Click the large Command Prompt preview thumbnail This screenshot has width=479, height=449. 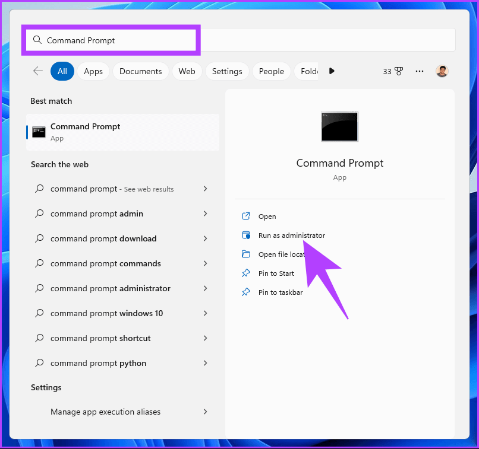click(339, 126)
